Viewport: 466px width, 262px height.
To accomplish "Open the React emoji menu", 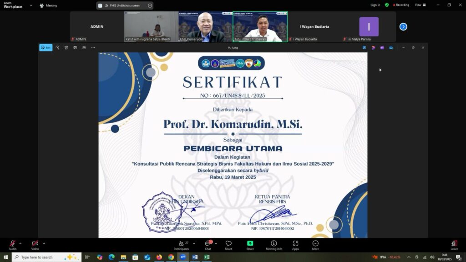I will [x=228, y=245].
